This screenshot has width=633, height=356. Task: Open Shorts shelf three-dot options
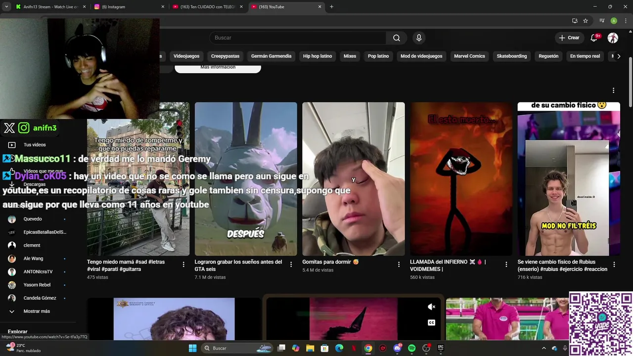pyautogui.click(x=613, y=90)
